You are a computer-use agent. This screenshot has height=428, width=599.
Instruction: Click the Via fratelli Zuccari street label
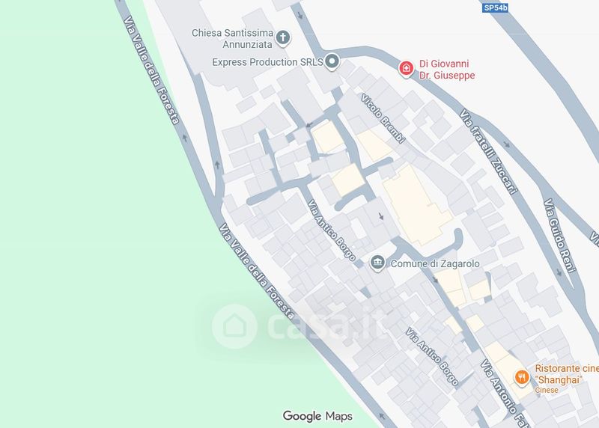(488, 152)
